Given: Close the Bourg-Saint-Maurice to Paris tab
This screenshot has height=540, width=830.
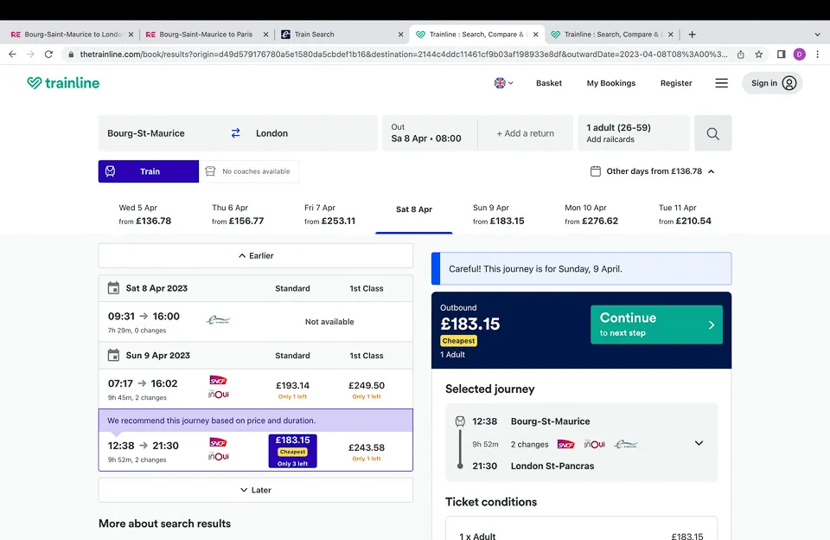Looking at the screenshot, I should [x=265, y=35].
